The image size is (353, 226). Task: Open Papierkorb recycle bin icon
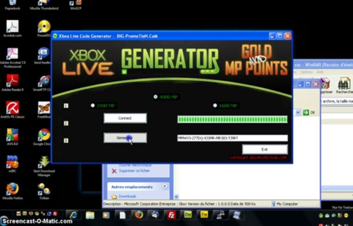coord(12,5)
